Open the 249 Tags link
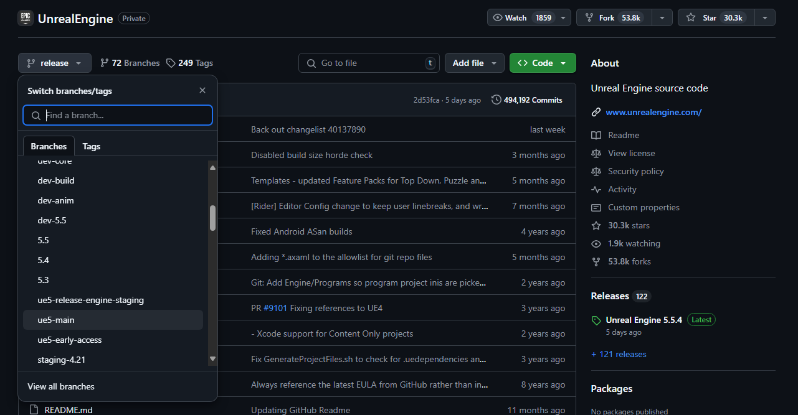The width and height of the screenshot is (798, 415). click(189, 63)
